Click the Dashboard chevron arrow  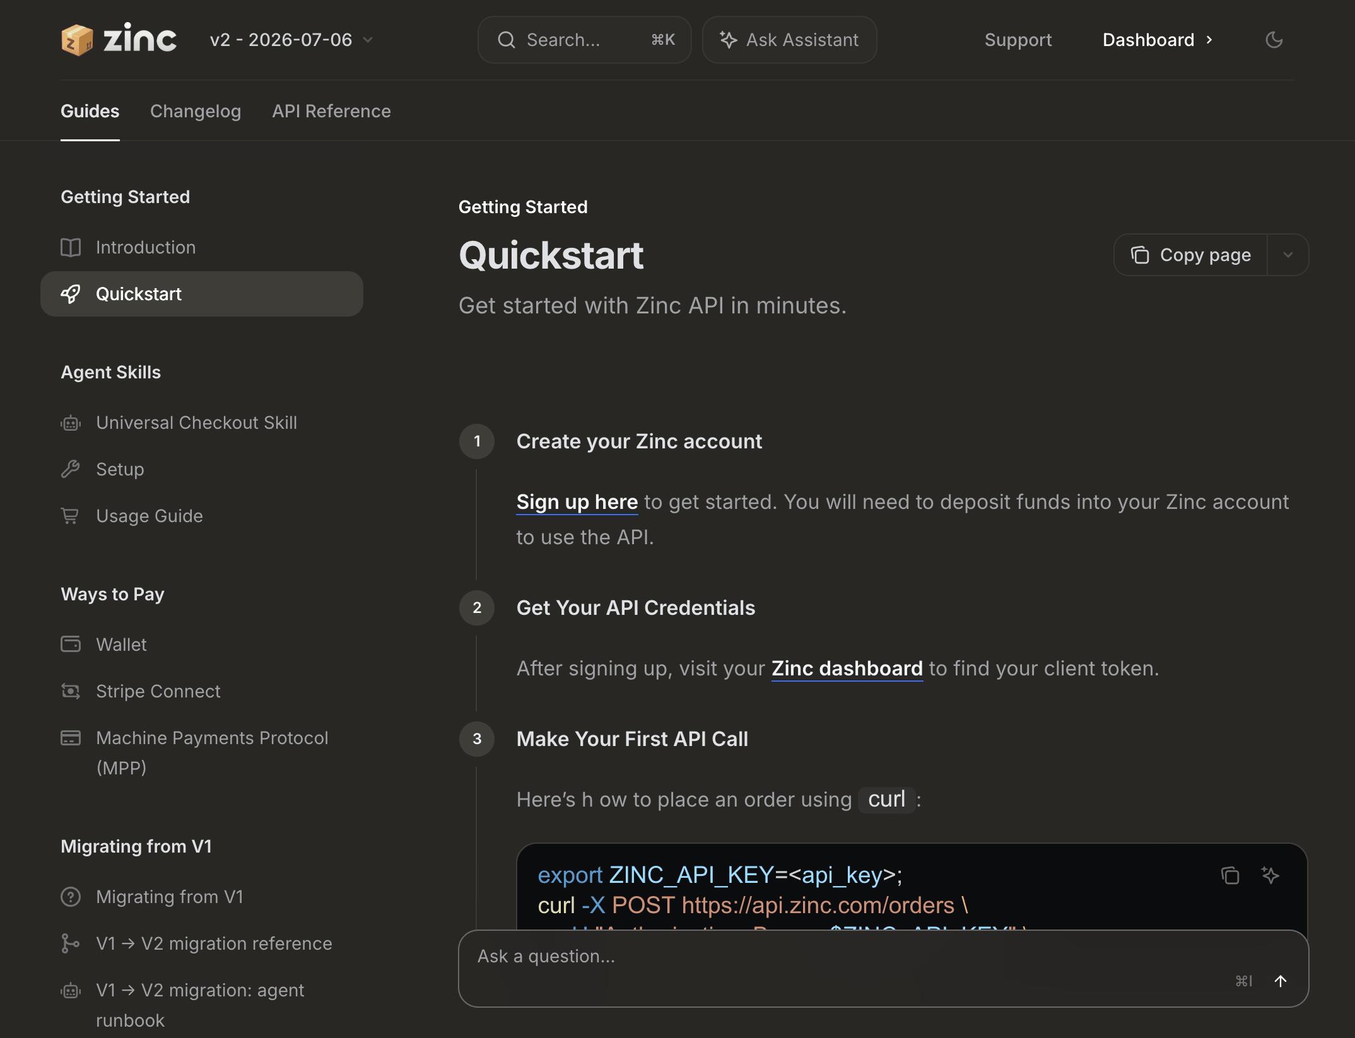pos(1209,40)
